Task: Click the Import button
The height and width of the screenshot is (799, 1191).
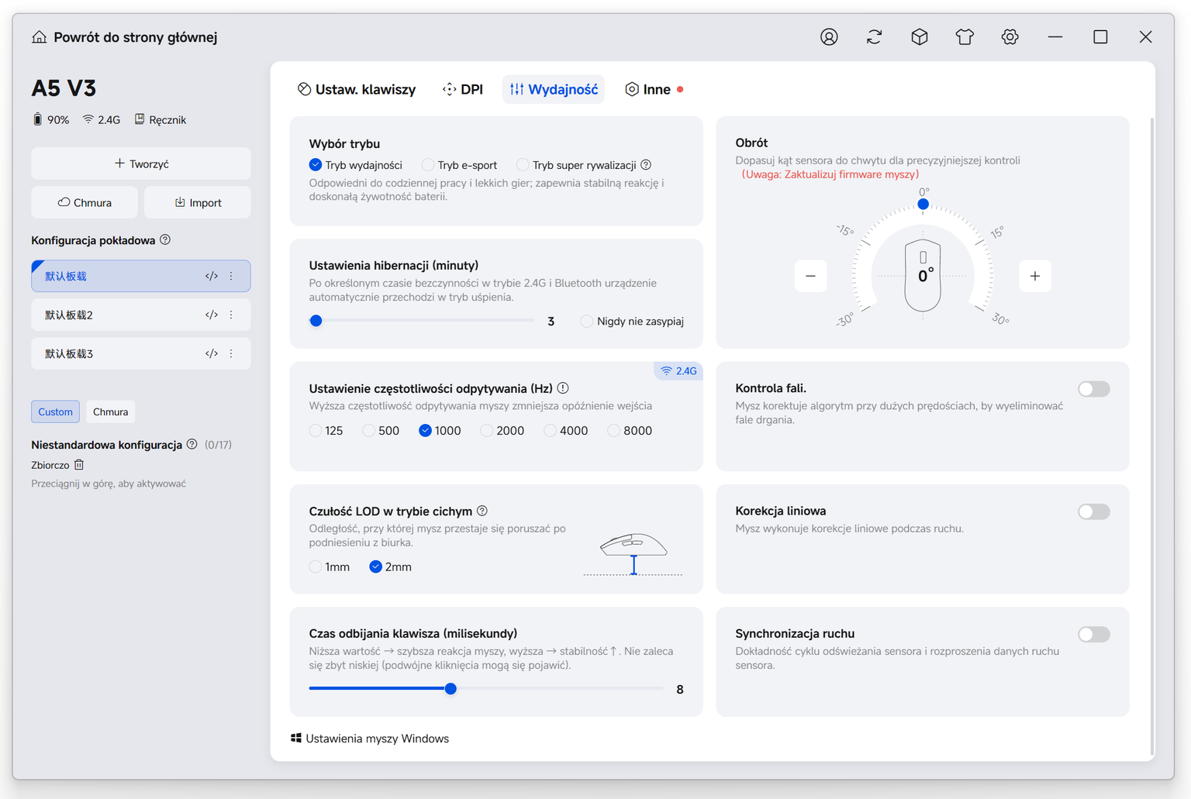Action: click(x=198, y=202)
